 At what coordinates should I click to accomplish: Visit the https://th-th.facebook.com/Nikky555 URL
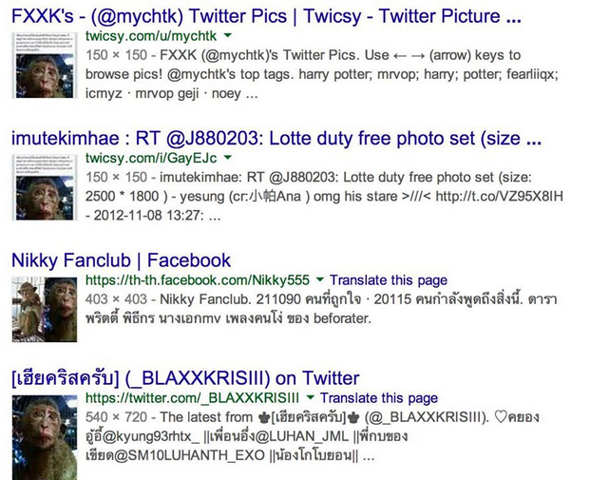tap(198, 279)
